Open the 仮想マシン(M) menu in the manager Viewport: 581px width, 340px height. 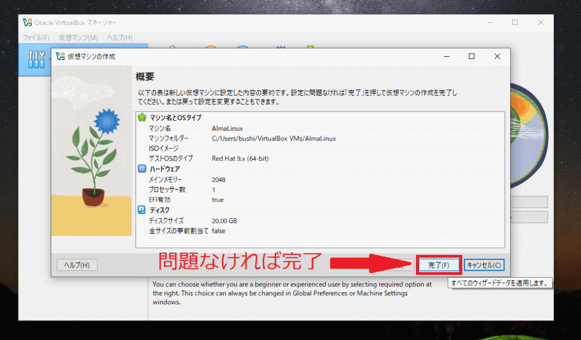click(x=78, y=38)
